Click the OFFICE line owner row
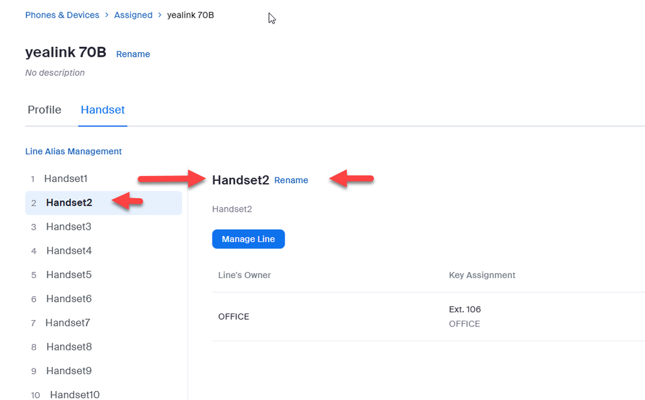The image size is (645, 400). point(234,317)
